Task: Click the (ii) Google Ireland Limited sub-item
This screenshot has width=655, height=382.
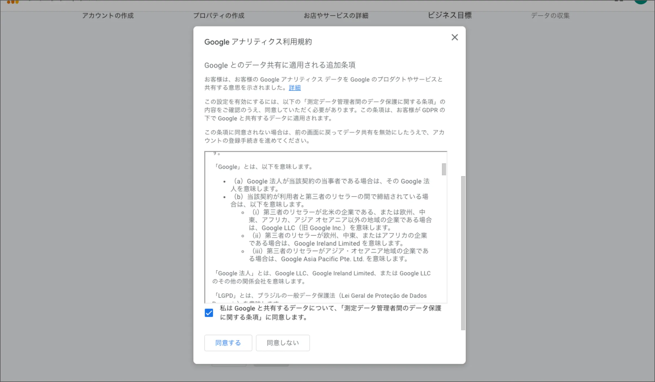Action: coord(338,239)
